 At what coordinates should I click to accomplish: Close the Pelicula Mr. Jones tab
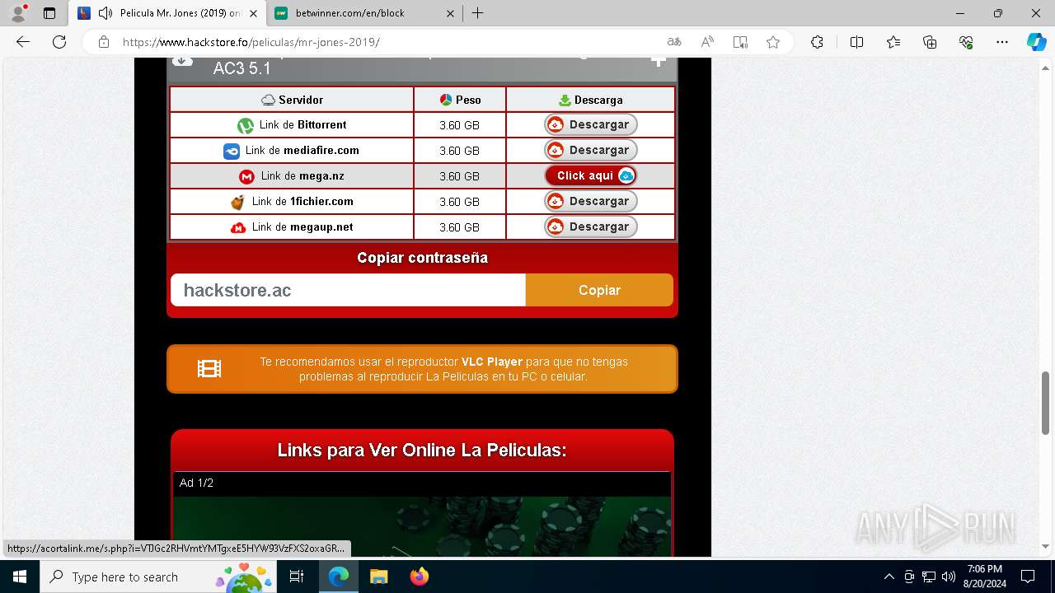[x=252, y=13]
